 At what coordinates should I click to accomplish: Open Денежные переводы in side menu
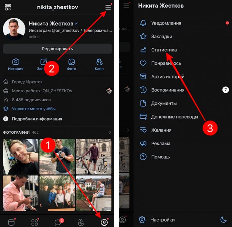pos(175,117)
